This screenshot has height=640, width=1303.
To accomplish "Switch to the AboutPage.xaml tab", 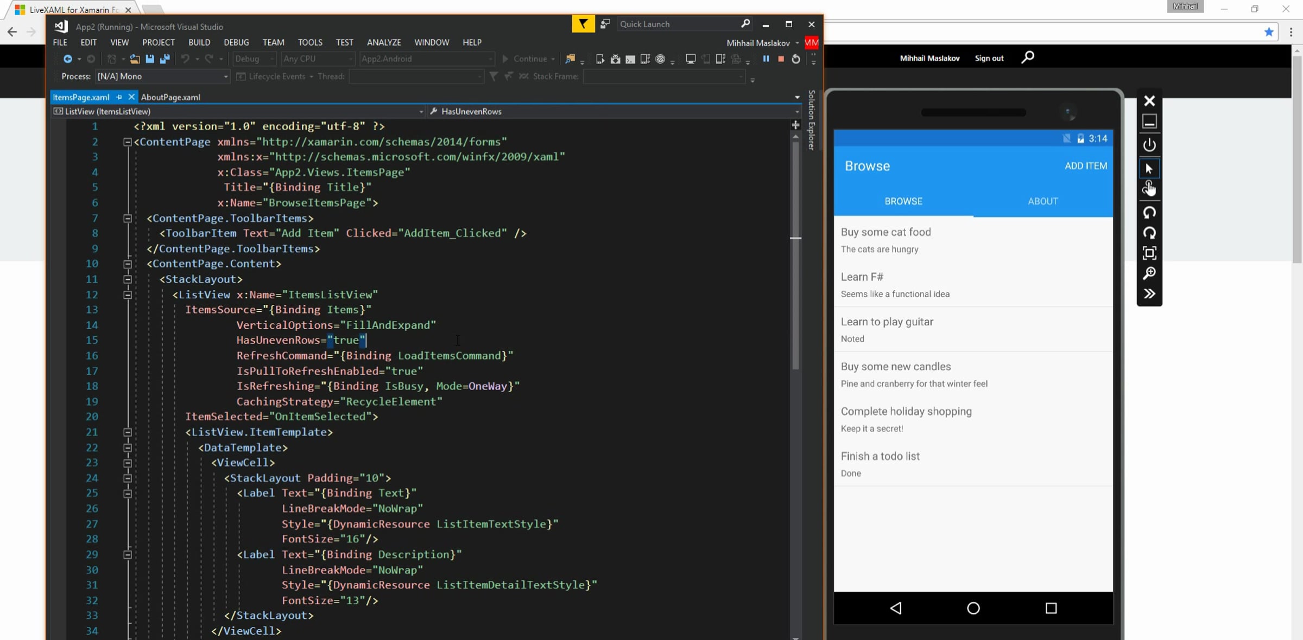I will [x=170, y=97].
